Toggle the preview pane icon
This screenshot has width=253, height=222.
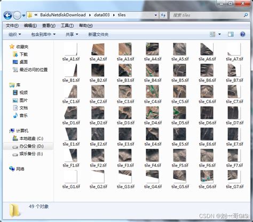[x=231, y=34]
